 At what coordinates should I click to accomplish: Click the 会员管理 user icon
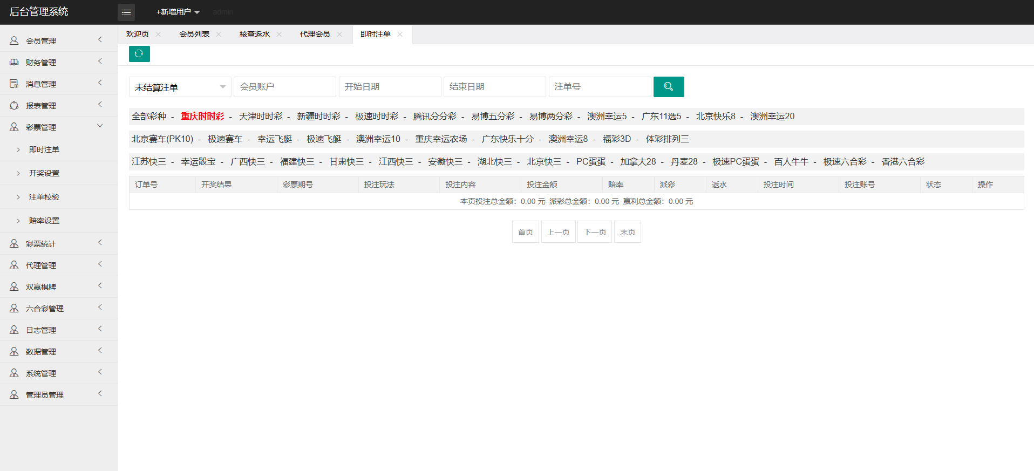[x=14, y=40]
